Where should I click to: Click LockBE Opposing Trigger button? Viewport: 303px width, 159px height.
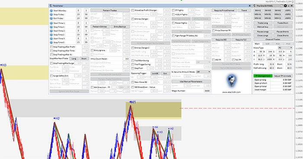pyautogui.click(x=155, y=74)
